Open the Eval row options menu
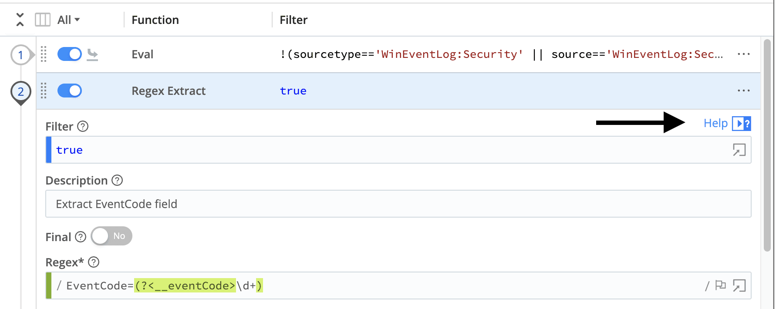776x309 pixels. [743, 54]
